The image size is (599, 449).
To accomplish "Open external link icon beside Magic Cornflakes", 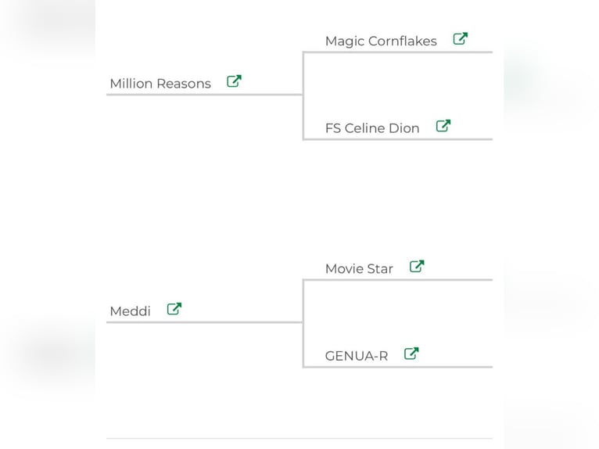I will pyautogui.click(x=461, y=38).
